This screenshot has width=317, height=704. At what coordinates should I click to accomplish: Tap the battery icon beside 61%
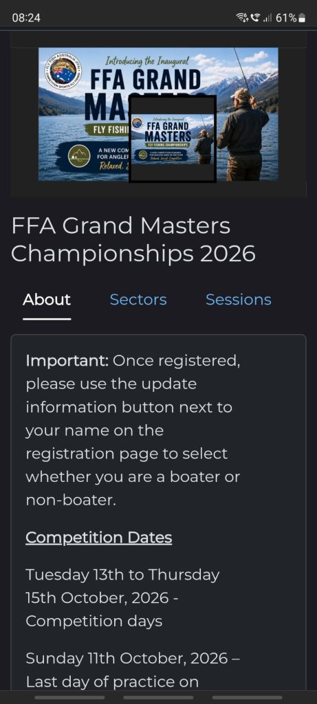(x=302, y=18)
